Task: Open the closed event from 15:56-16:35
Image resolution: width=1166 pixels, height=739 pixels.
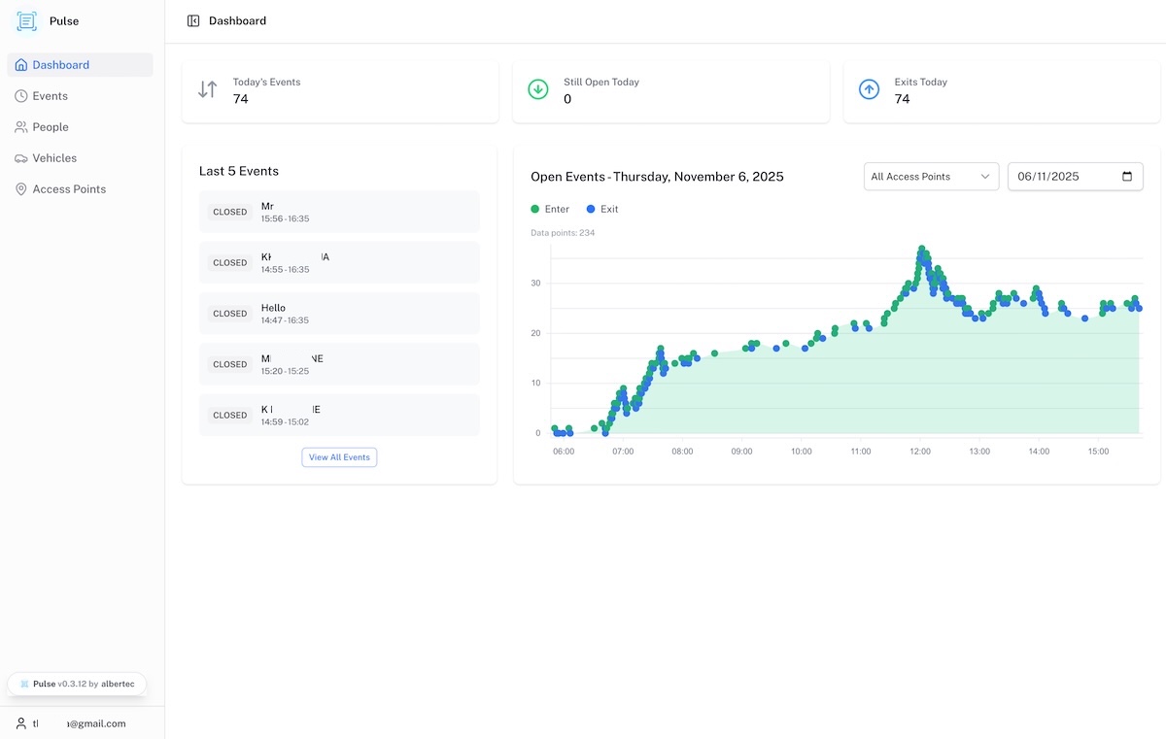Action: click(x=339, y=212)
